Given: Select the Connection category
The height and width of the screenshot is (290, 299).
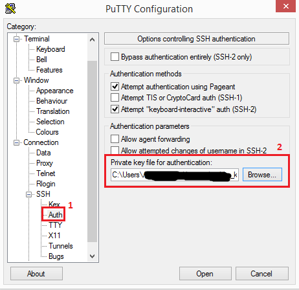Looking at the screenshot, I should click(x=41, y=142).
